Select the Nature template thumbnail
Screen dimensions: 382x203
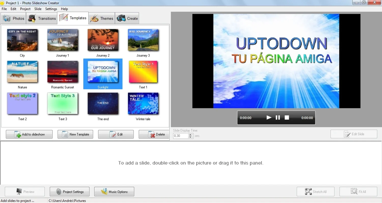(x=22, y=72)
